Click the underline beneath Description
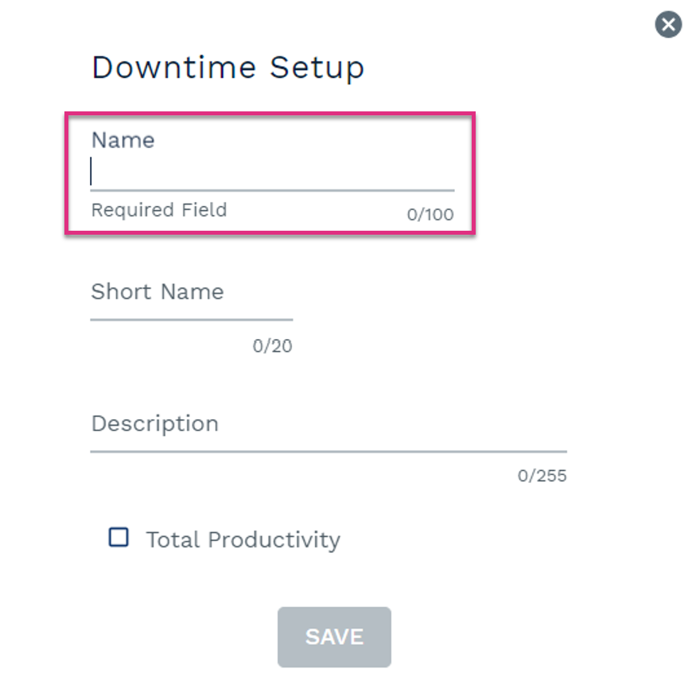Screen dimensions: 696x689 coord(329,451)
